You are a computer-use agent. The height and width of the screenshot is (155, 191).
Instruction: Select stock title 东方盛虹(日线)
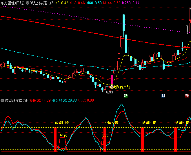(12, 3)
